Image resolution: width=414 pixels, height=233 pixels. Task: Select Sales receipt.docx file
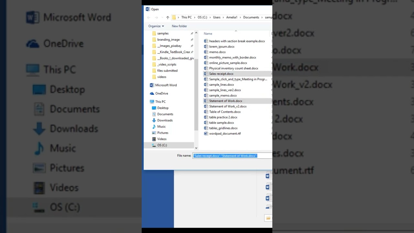tap(237, 74)
